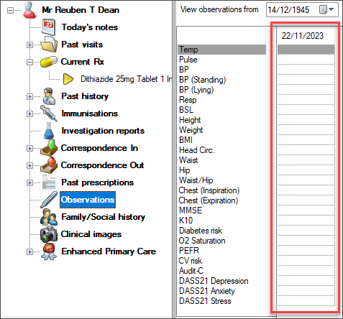This screenshot has width=343, height=319.
Task: Select the Observations tree item
Action: [x=88, y=200]
